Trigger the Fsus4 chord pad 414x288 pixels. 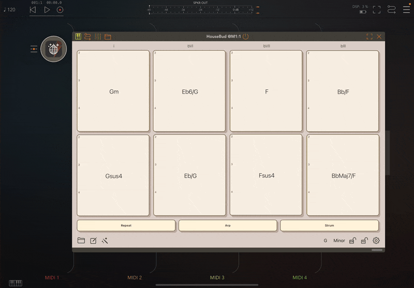266,175
